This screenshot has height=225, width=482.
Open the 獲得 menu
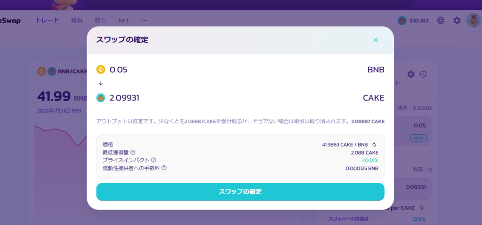pos(77,21)
